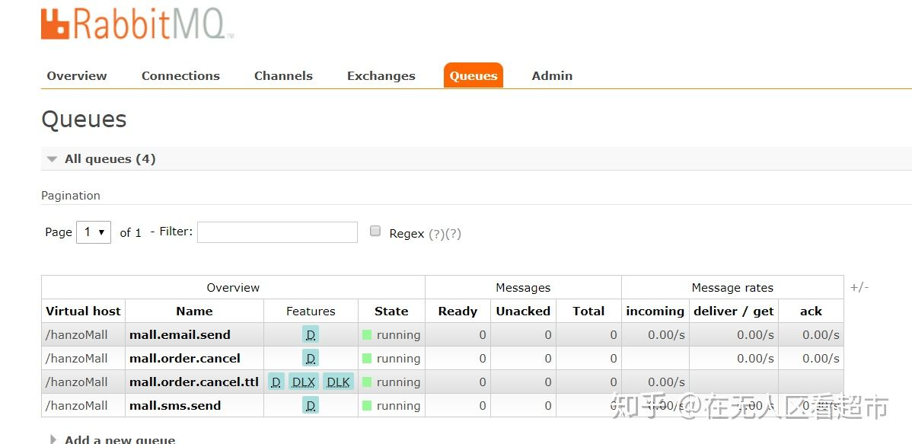Click the 0.00/s incoming value for mall.order.cancel.ttl
Screen dimensions: 912x444
pos(666,382)
